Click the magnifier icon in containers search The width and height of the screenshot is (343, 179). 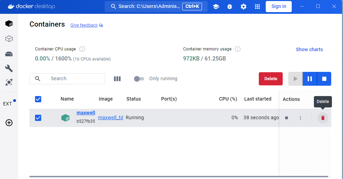pyautogui.click(x=38, y=78)
